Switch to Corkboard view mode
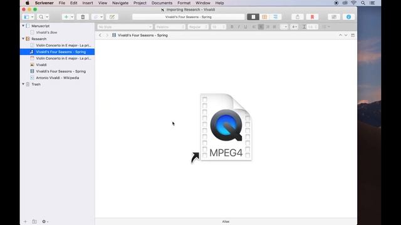Screen dimensions: 401x225 pyautogui.click(x=264, y=17)
